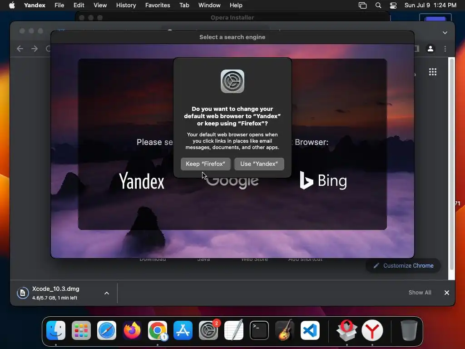This screenshot has height=349, width=465.
Task: Open the Window menu
Action: point(209,5)
